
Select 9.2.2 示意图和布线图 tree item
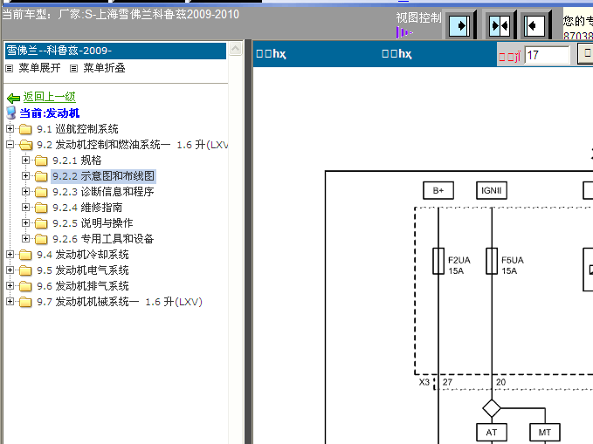point(103,176)
